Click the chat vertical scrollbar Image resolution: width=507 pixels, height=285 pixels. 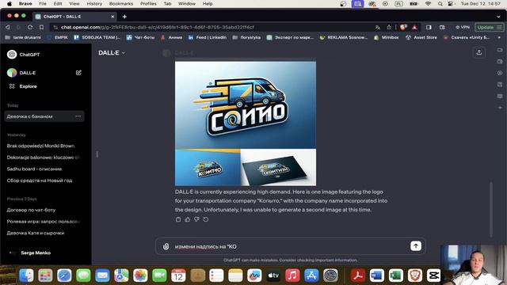(491, 209)
